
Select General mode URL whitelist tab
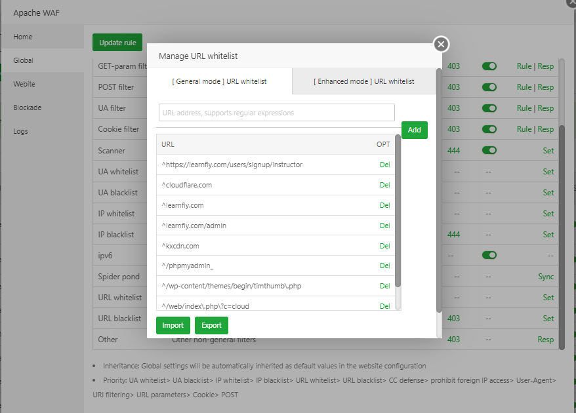tap(220, 82)
